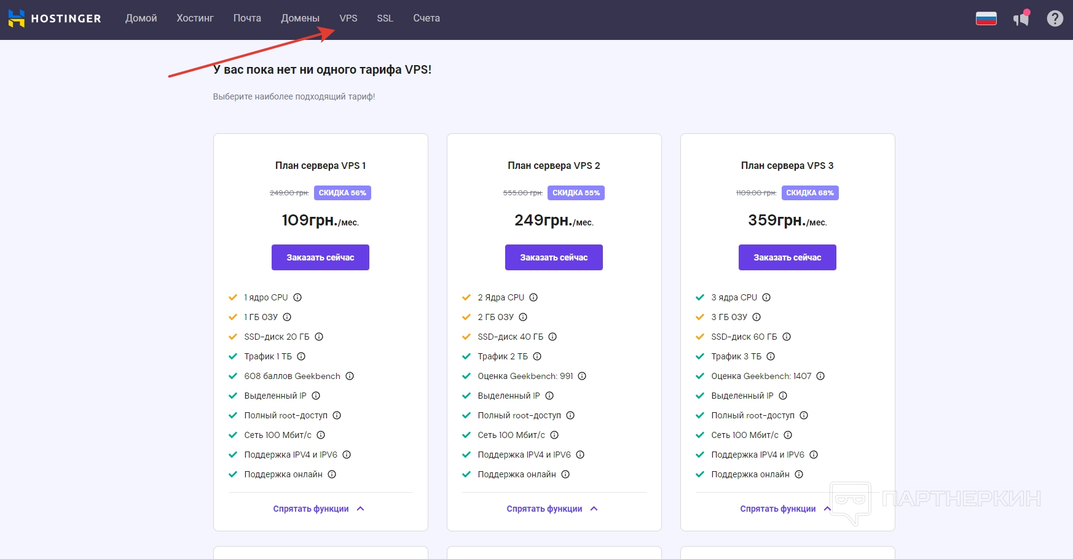Open the VPS menu item
Screen dimensions: 1073x559
[x=348, y=18]
